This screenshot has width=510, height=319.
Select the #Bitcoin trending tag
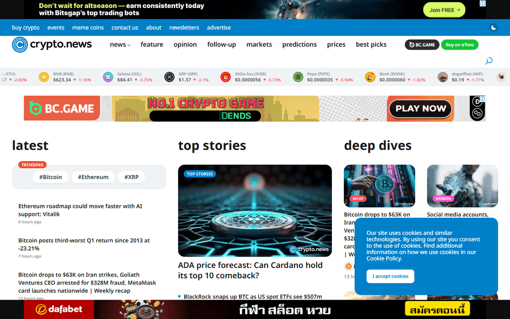[51, 177]
